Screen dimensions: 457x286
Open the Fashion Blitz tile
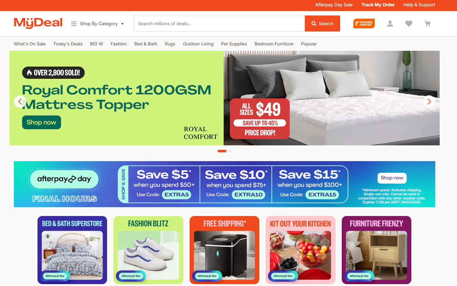click(148, 250)
